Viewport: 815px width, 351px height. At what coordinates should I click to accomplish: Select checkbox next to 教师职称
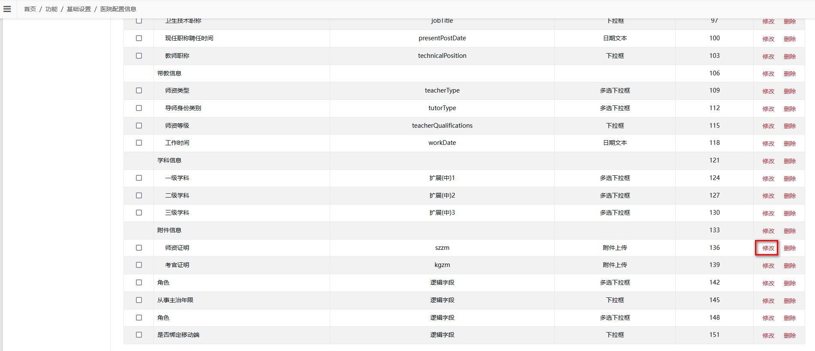pyautogui.click(x=139, y=56)
